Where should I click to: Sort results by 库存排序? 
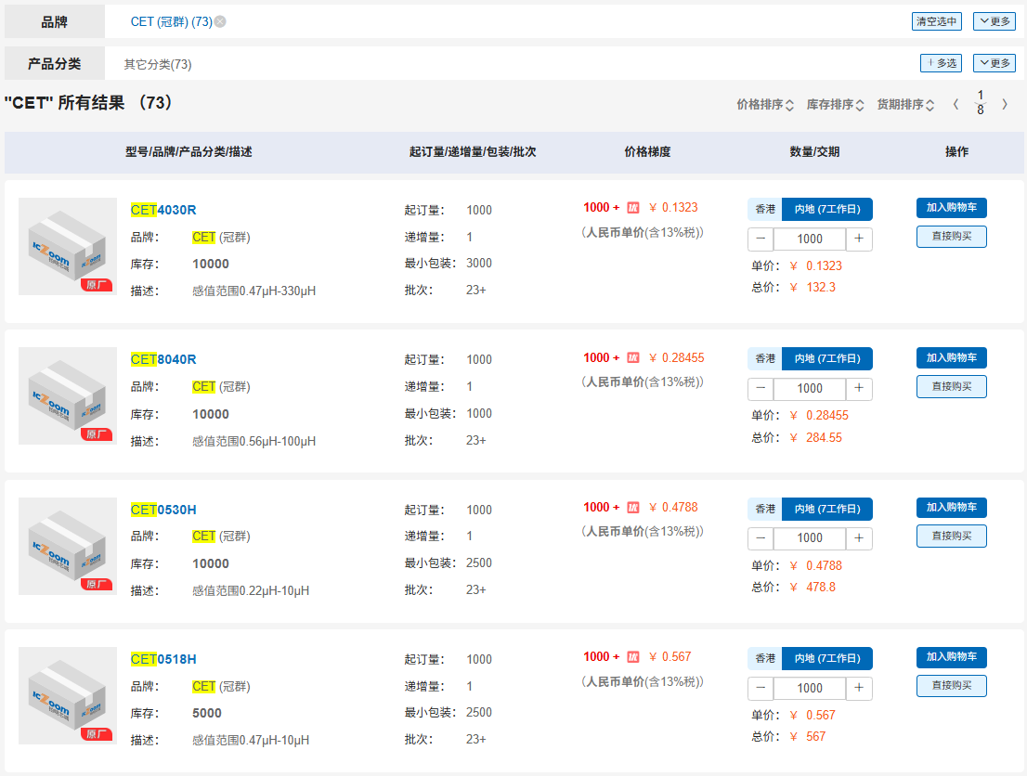click(835, 105)
